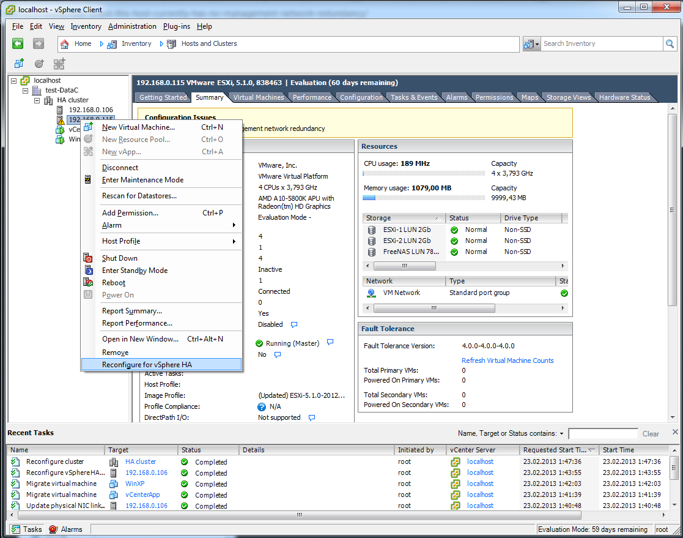Click the Disabled status info bubble icon
683x538 pixels.
point(294,325)
